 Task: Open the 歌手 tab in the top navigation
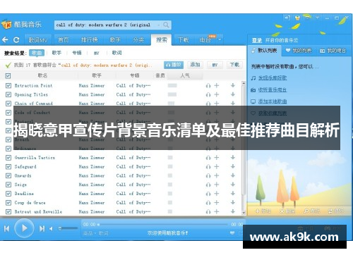pos(115,40)
